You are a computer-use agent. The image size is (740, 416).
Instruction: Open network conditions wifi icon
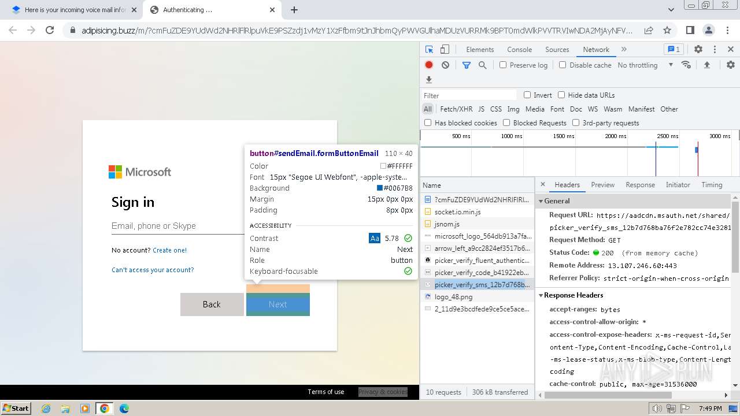click(x=686, y=65)
